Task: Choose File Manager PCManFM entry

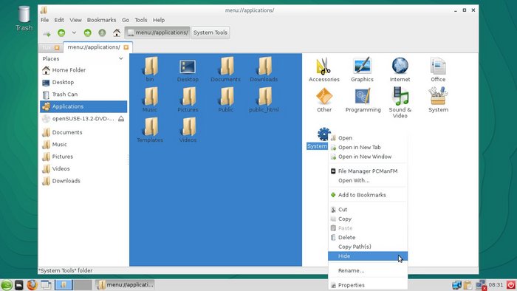Action: [x=368, y=171]
